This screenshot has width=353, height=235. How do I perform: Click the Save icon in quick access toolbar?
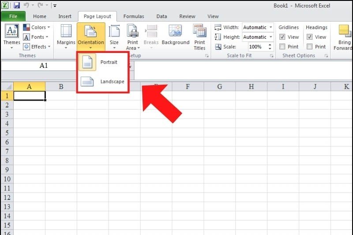pos(17,5)
